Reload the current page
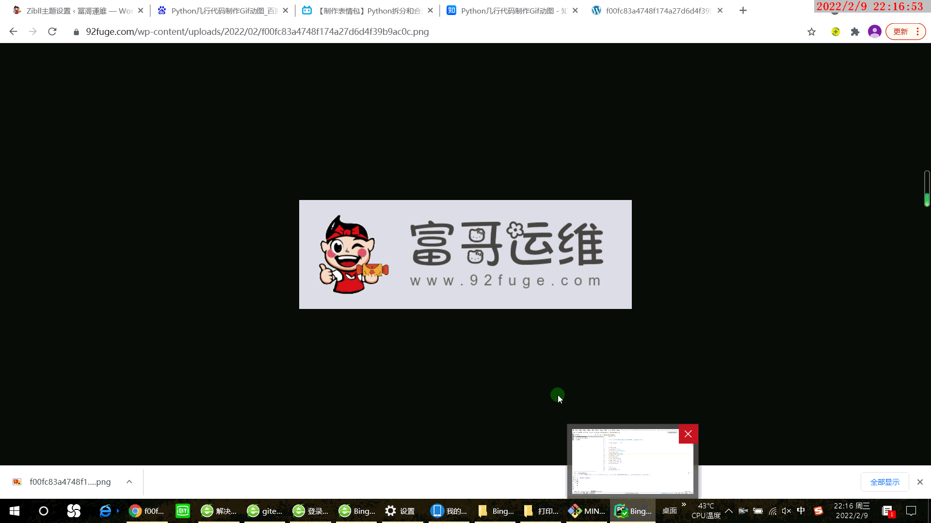931x523 pixels. pos(52,31)
